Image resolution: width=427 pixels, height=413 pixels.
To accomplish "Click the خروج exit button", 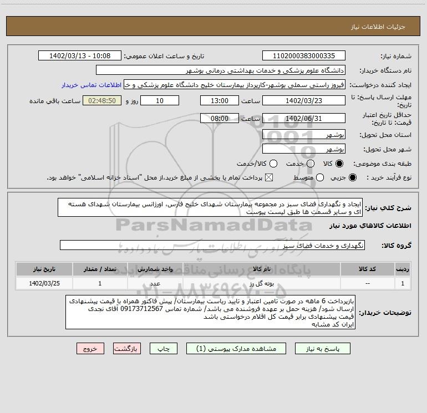I will [90, 349].
